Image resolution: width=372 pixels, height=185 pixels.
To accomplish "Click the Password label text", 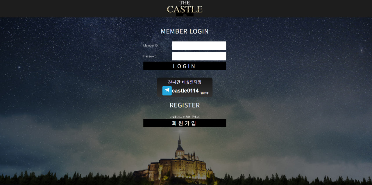I will (x=150, y=56).
